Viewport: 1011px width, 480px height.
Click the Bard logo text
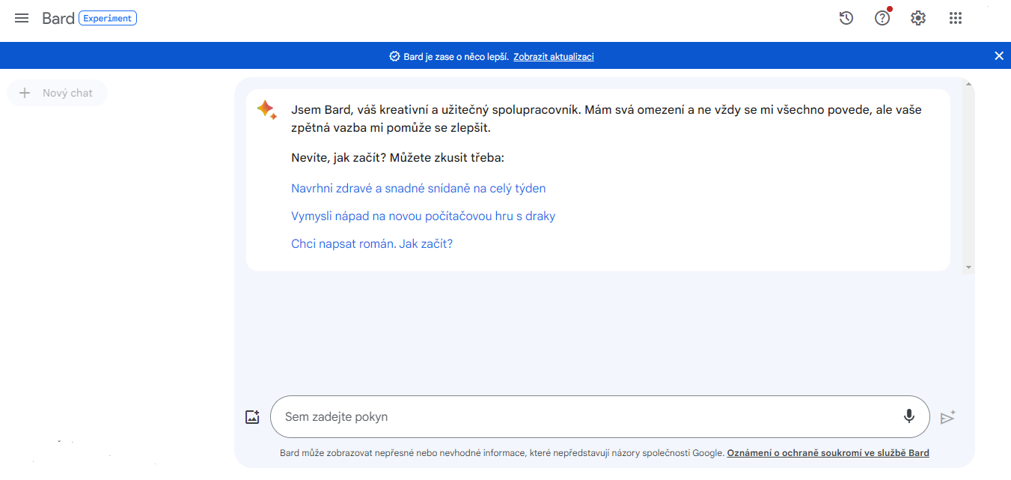tap(58, 18)
